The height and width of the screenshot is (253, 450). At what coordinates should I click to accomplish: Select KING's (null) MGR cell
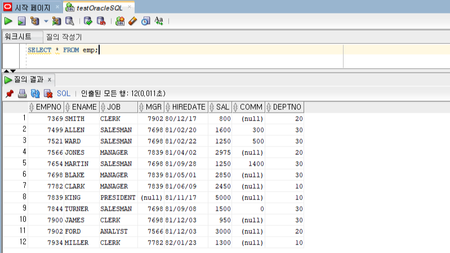(x=151, y=198)
